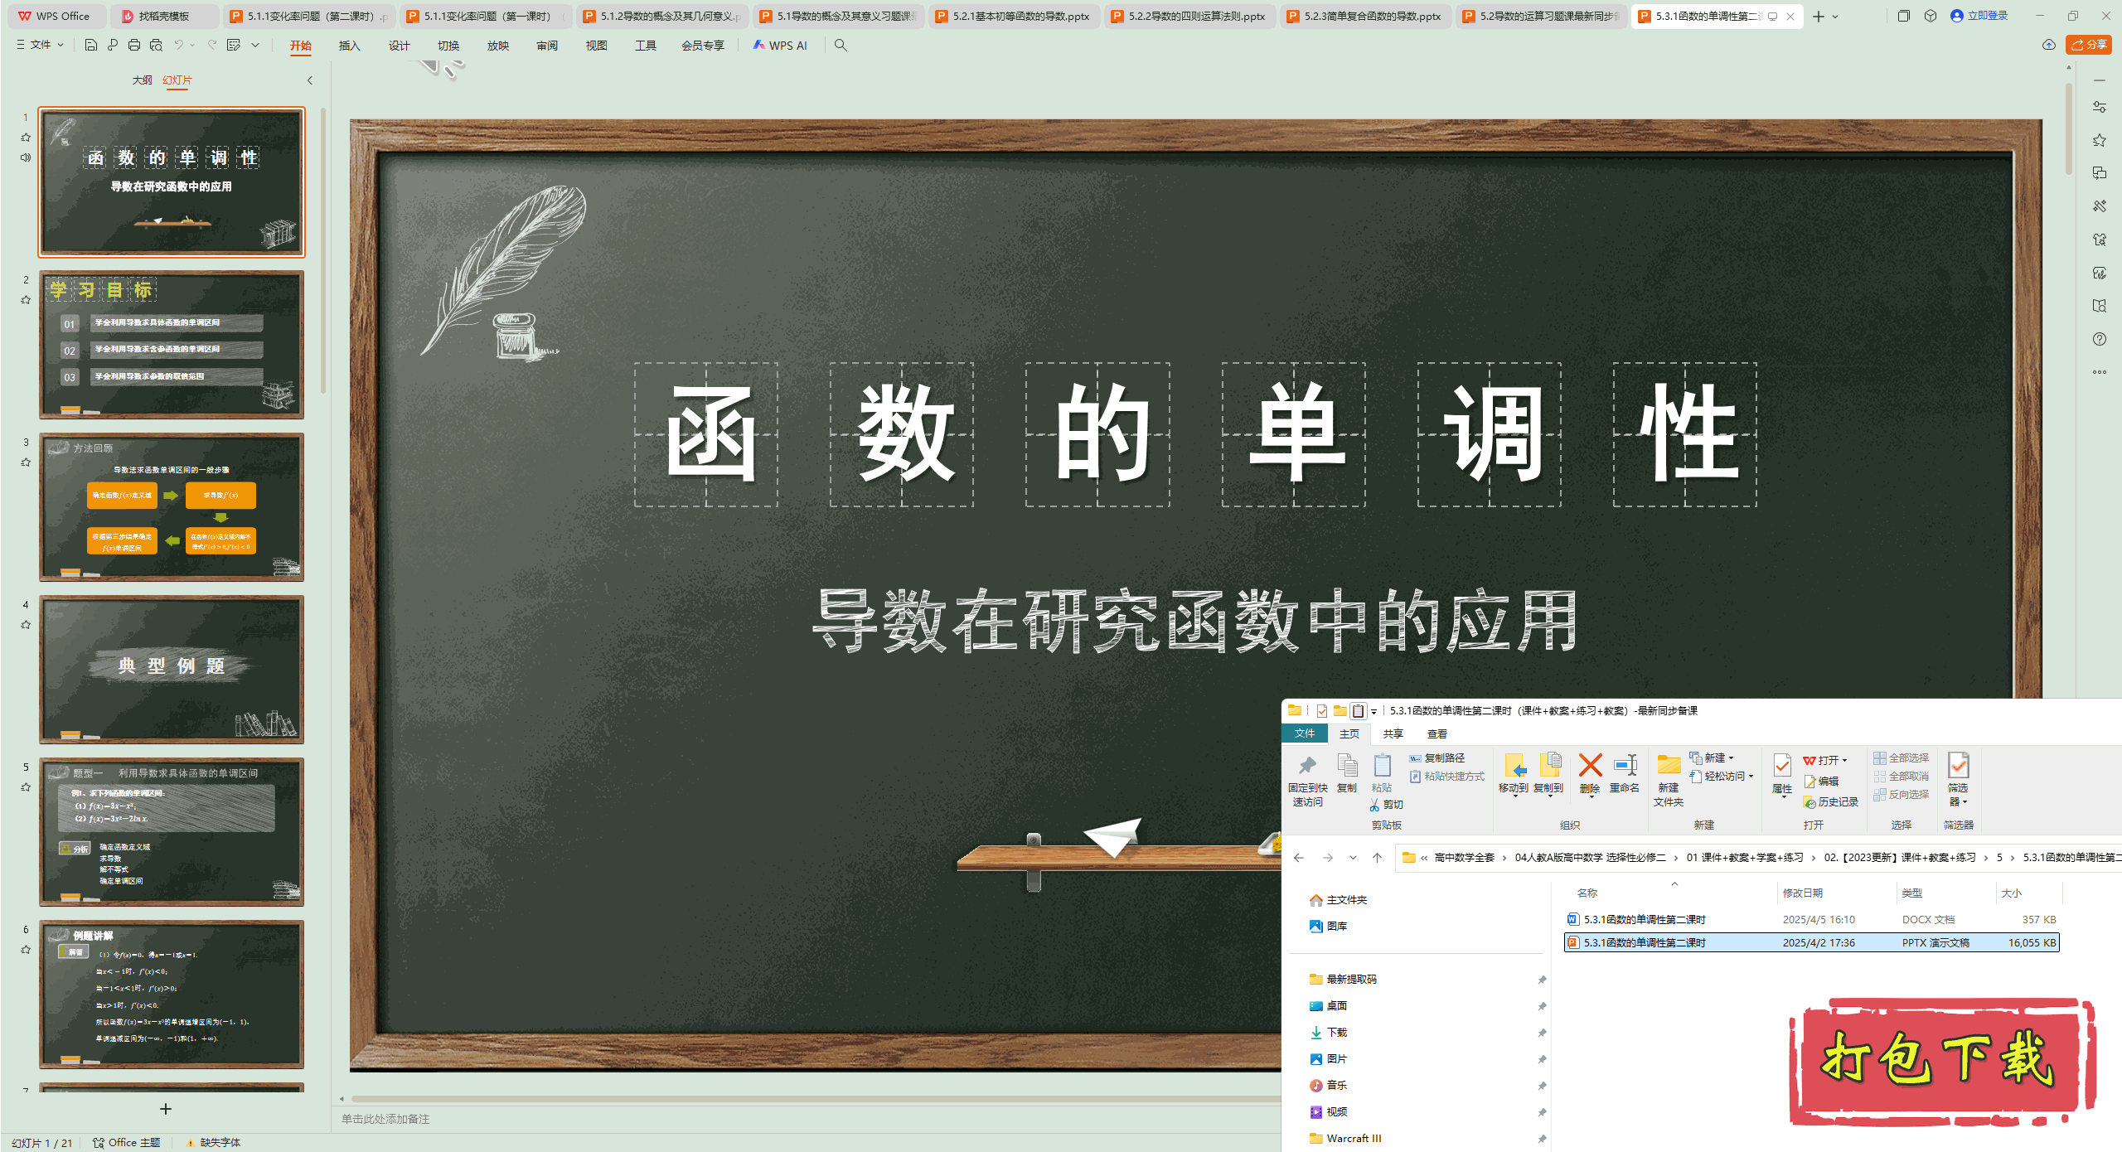The width and height of the screenshot is (2122, 1152).
Task: Open the Insert ribbon tab
Action: click(x=349, y=46)
